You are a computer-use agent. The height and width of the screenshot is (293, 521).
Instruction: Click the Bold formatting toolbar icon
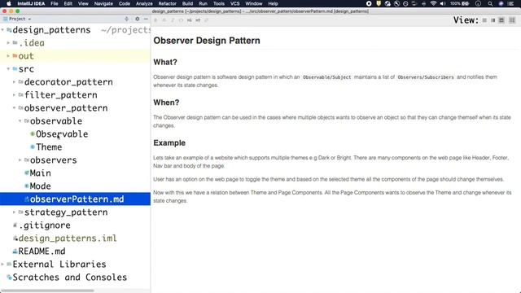click(x=155, y=20)
